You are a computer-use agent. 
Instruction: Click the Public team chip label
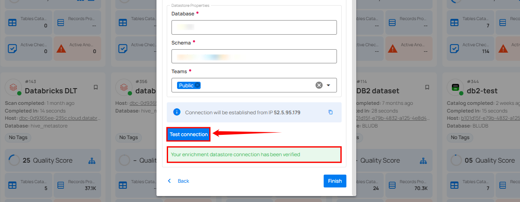(186, 86)
